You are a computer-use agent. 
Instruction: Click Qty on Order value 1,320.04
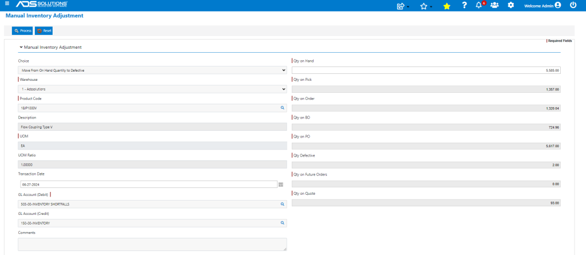[x=426, y=109]
